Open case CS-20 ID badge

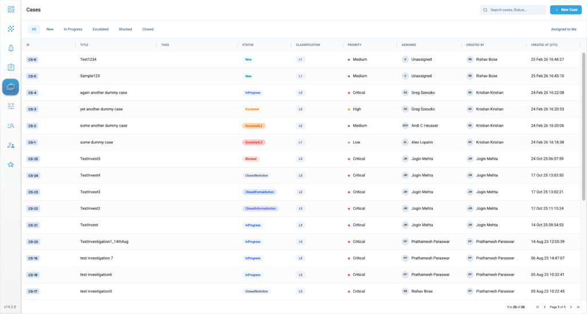click(33, 242)
